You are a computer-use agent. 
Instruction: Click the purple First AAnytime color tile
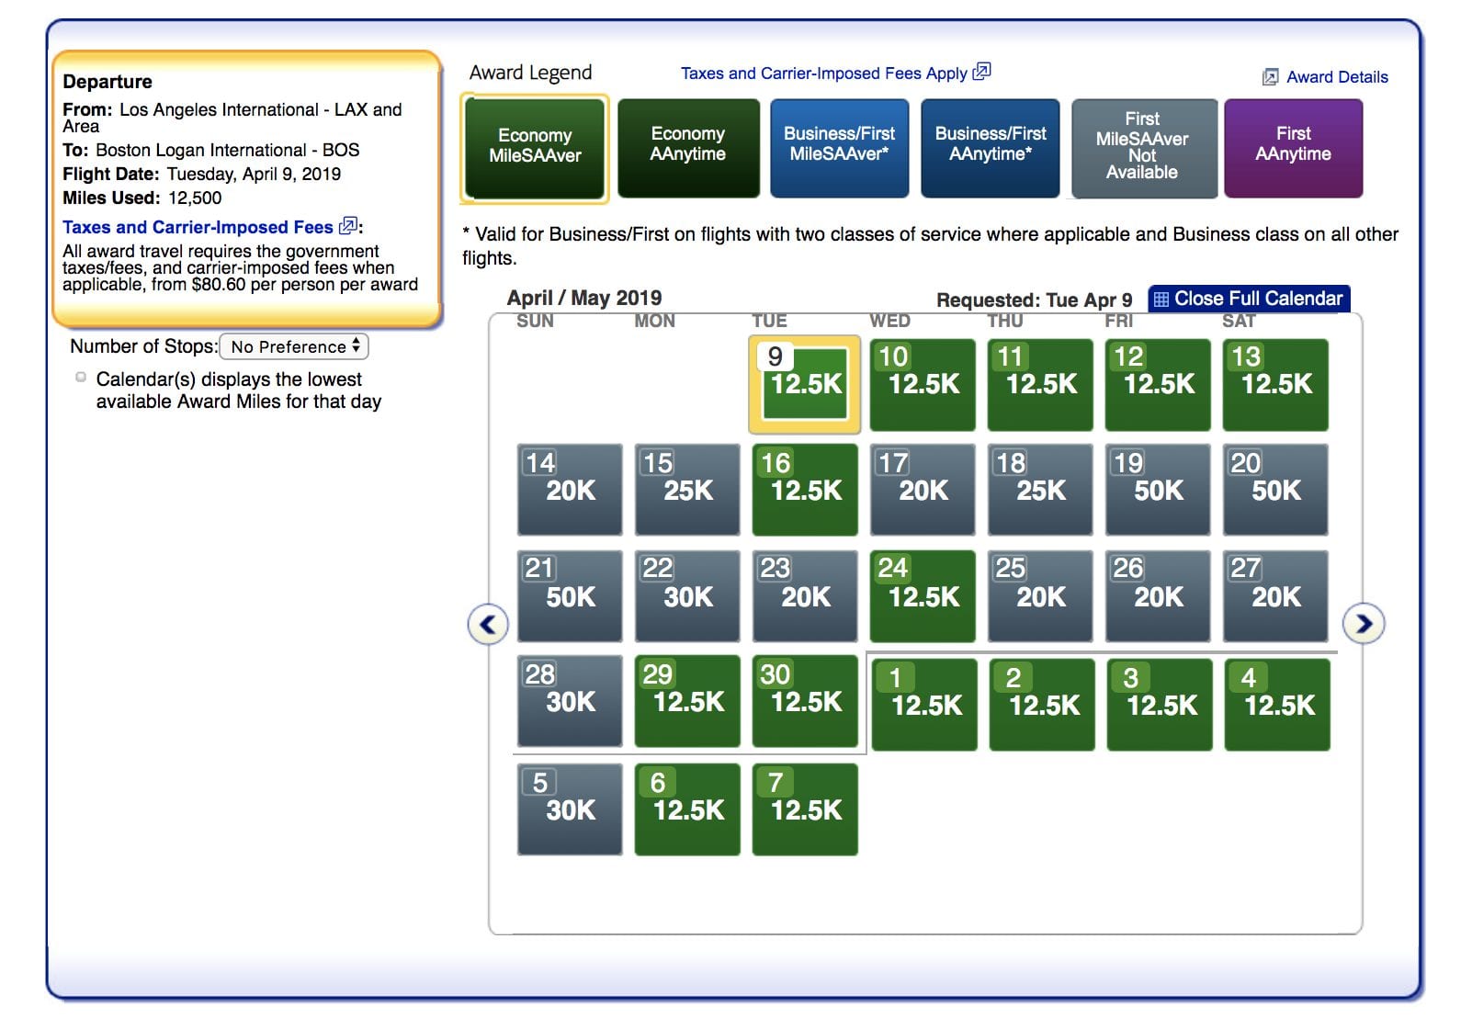1294,147
